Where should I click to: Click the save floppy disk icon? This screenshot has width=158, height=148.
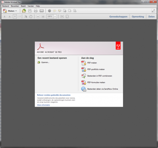coord(30,11)
